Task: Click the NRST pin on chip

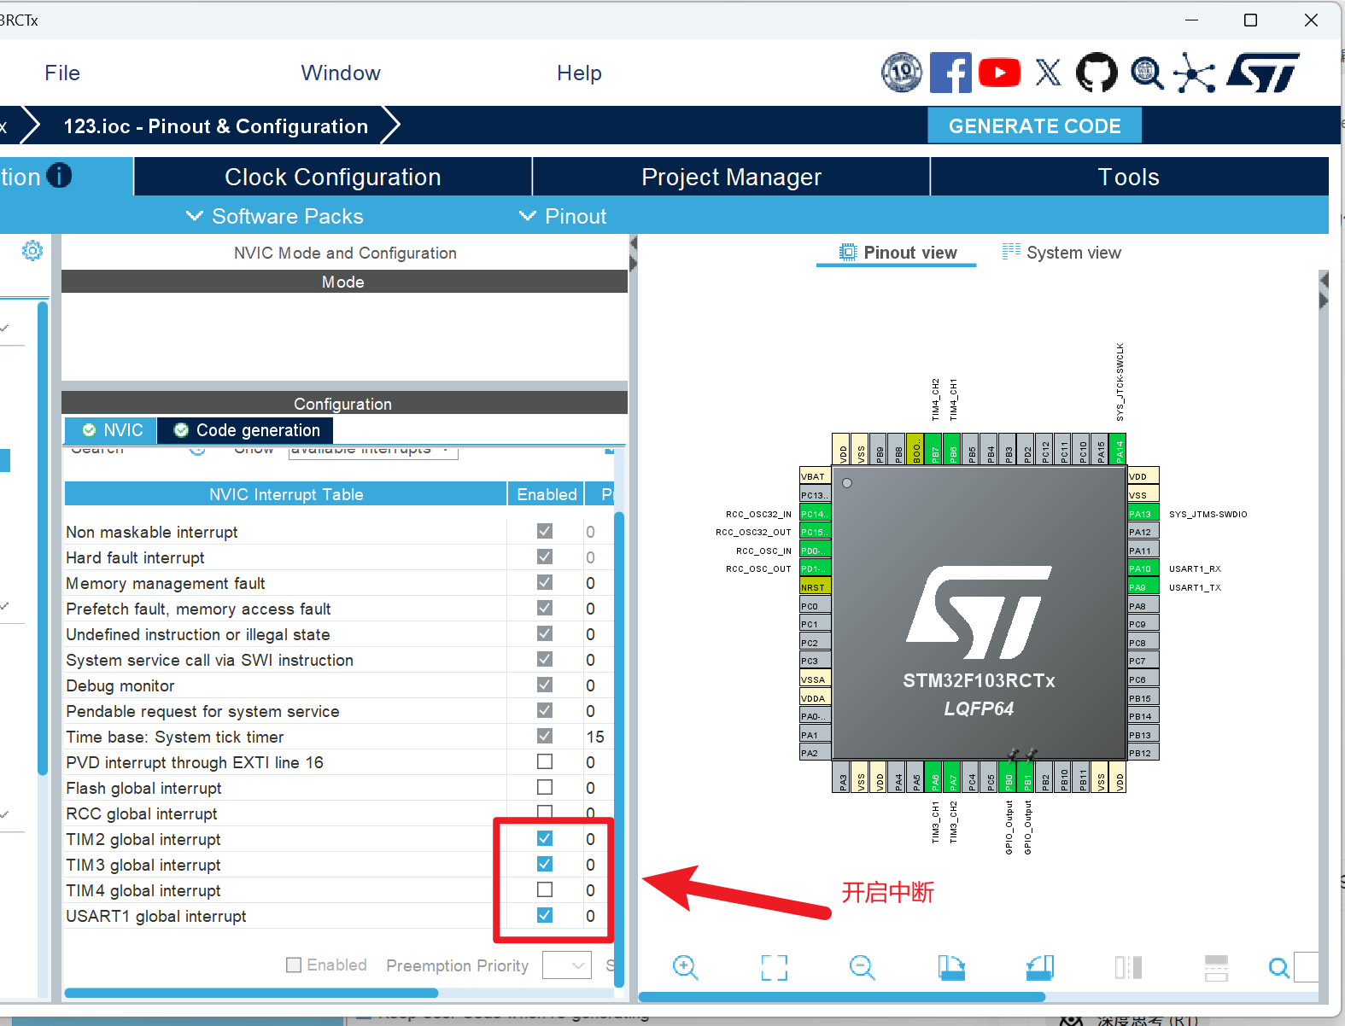Action: 815,587
